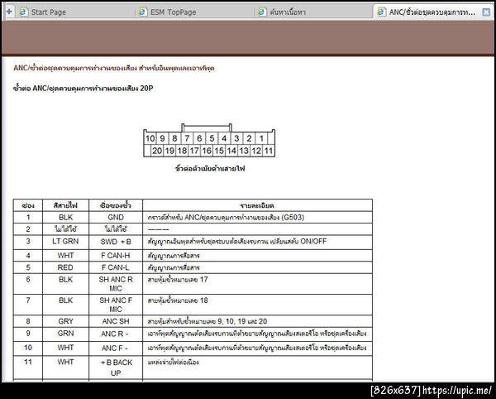Image resolution: width=496 pixels, height=399 pixels.
Task: Click the ANC SH cell
Action: click(x=116, y=321)
